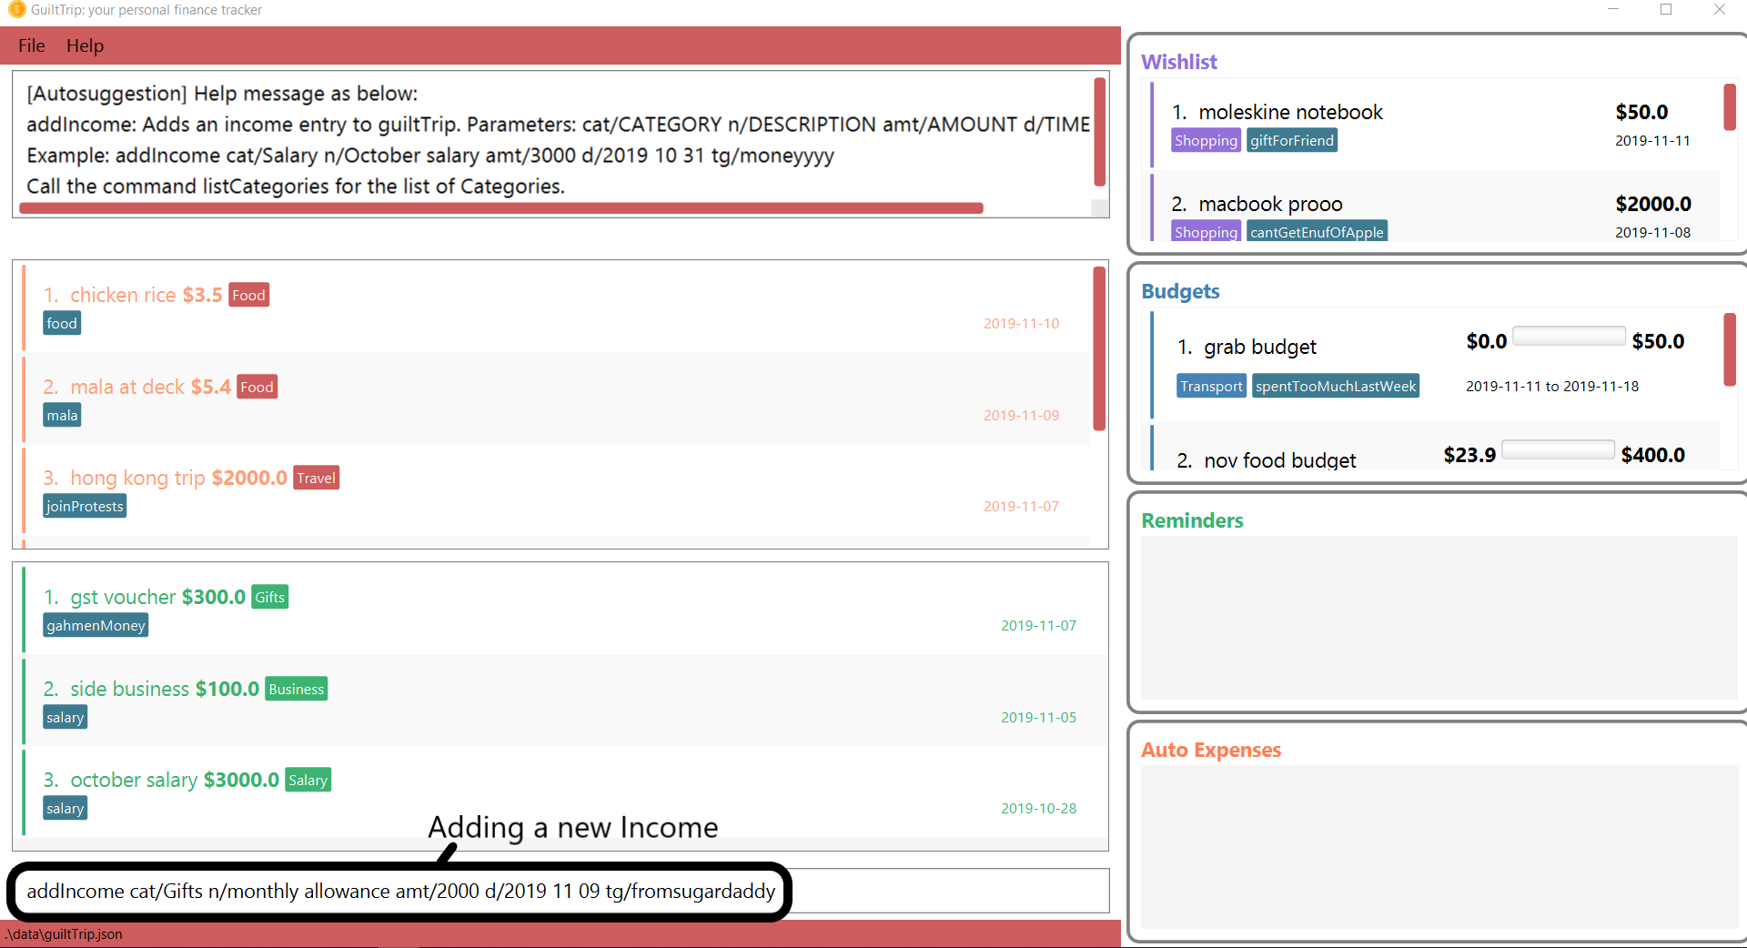Click the Food label on mala at deck
This screenshot has width=1747, height=948.
(257, 387)
